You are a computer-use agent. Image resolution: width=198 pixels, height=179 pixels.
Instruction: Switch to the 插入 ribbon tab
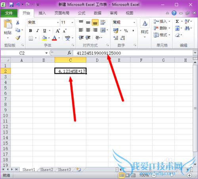[x=42, y=13]
